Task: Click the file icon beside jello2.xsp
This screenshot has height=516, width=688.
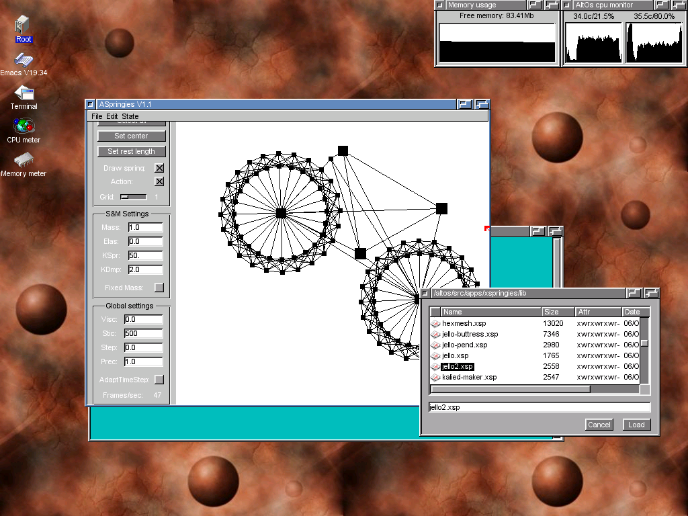Action: pos(435,366)
